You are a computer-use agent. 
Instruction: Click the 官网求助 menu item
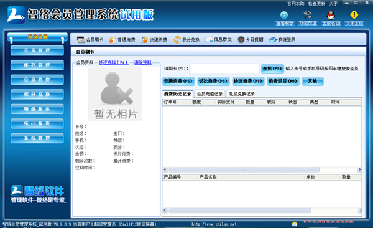(295, 3)
